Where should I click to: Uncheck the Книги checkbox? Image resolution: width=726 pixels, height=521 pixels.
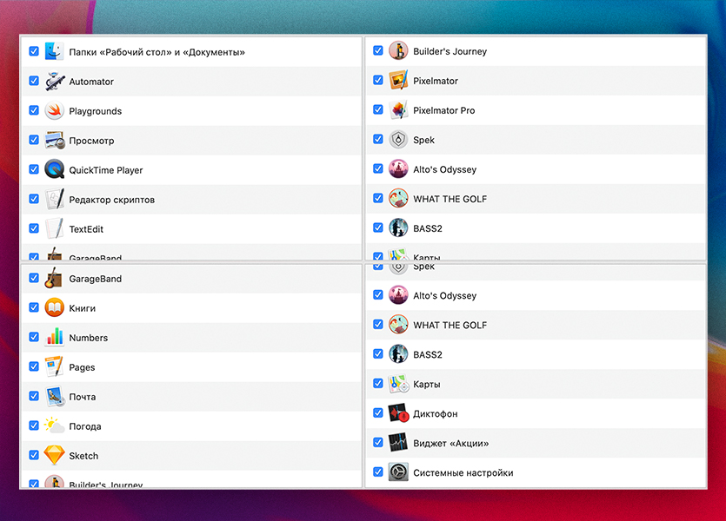34,307
